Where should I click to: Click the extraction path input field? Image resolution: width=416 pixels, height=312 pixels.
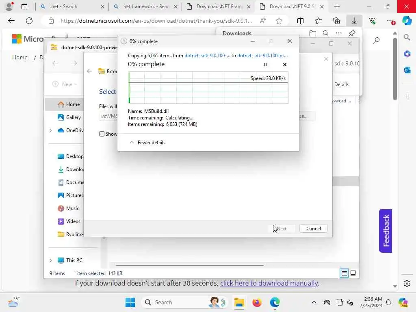[x=108, y=116]
